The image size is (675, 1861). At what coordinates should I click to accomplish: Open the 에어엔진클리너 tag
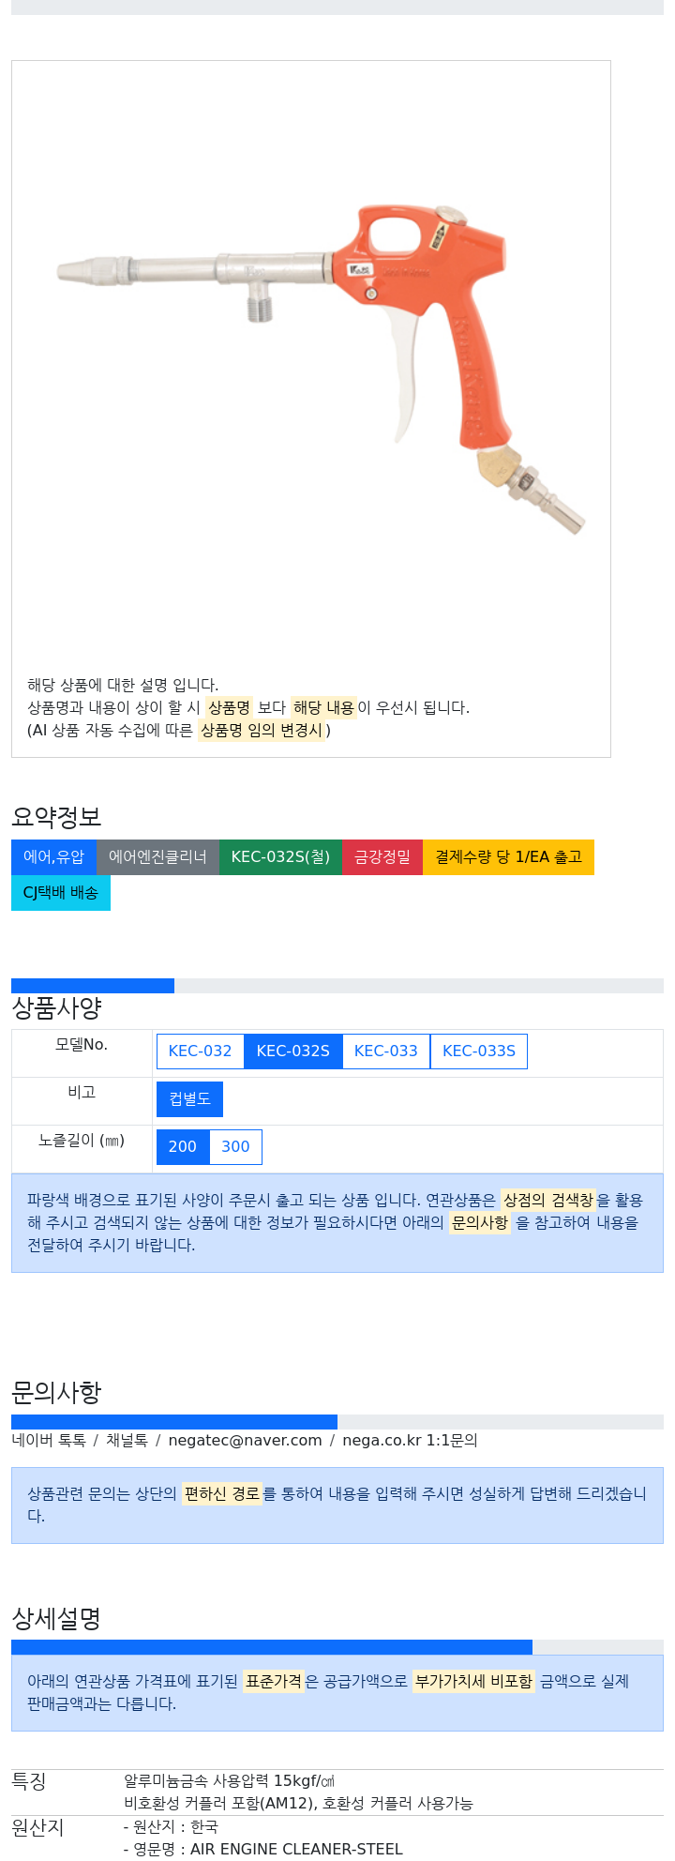click(157, 856)
